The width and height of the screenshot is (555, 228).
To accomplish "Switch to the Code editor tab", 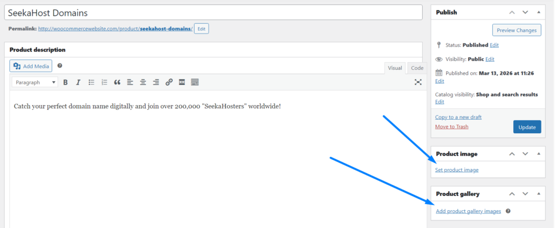I will click(417, 68).
